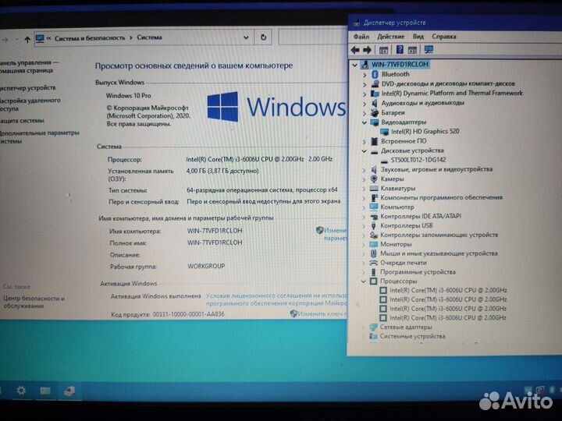Click product code 00331-10000-00001-AA836 text
562x421 pixels.
coord(189,314)
